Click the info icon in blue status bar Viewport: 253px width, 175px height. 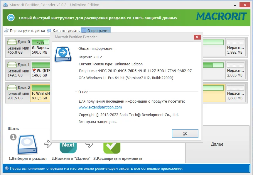click(x=7, y=168)
